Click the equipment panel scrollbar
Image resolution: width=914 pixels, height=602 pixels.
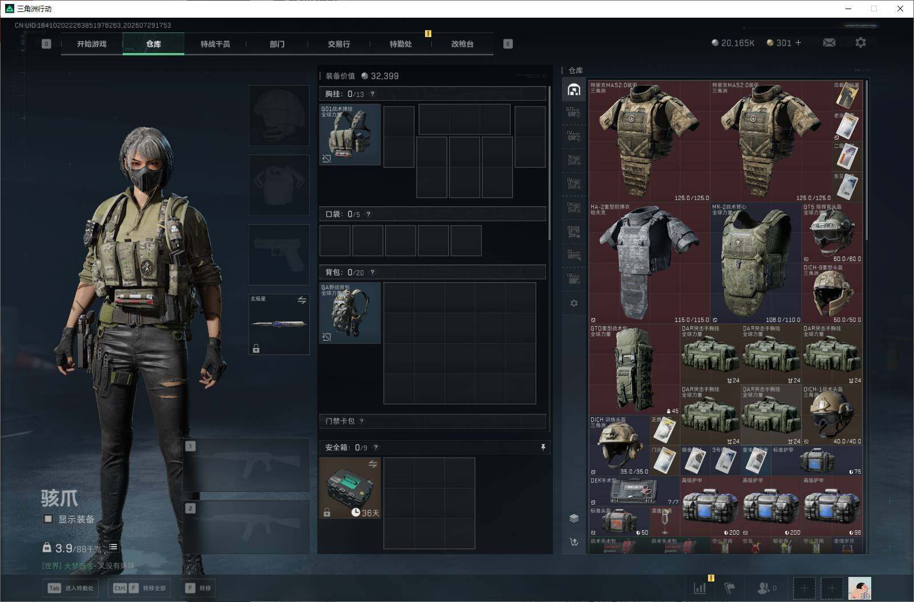tap(549, 162)
